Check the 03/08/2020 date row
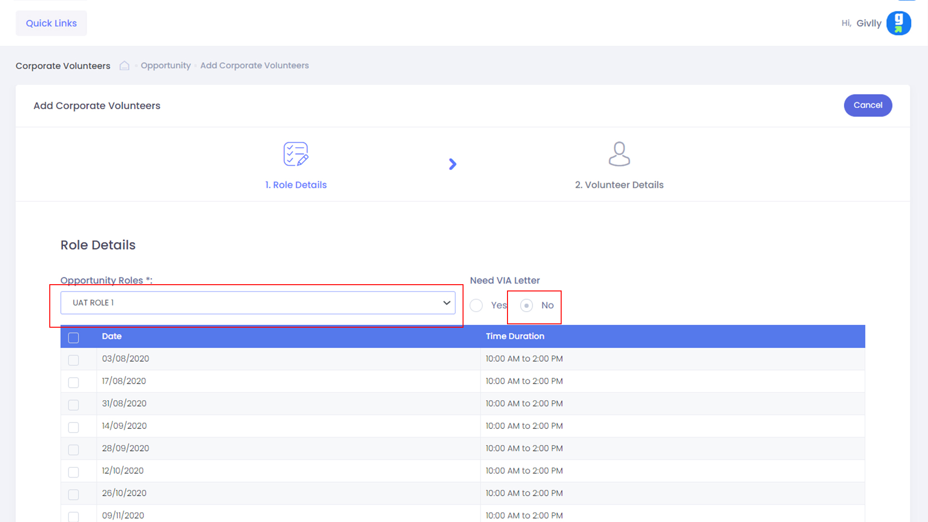This screenshot has width=928, height=522. [73, 360]
